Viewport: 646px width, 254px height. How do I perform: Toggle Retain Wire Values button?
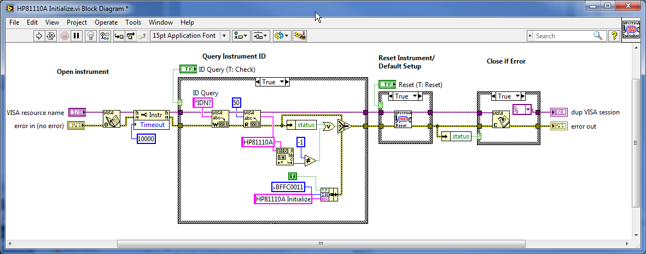104,36
